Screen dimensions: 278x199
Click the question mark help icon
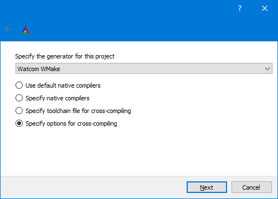(240, 8)
